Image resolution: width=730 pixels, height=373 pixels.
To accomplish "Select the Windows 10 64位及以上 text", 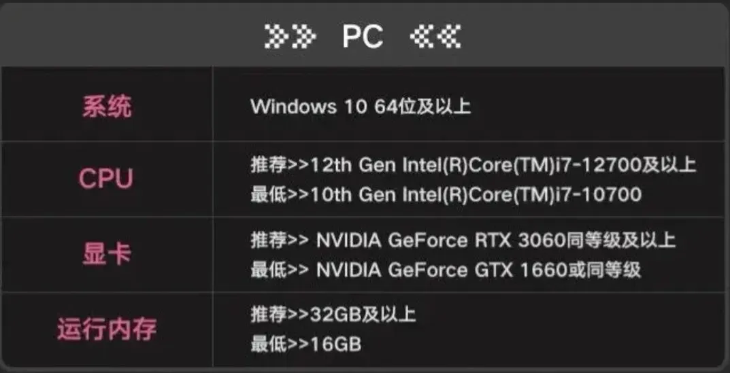I will pos(361,107).
